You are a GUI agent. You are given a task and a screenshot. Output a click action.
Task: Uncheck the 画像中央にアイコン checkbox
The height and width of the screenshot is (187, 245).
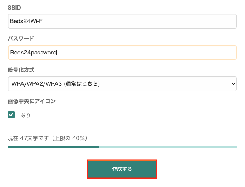pos(11,115)
